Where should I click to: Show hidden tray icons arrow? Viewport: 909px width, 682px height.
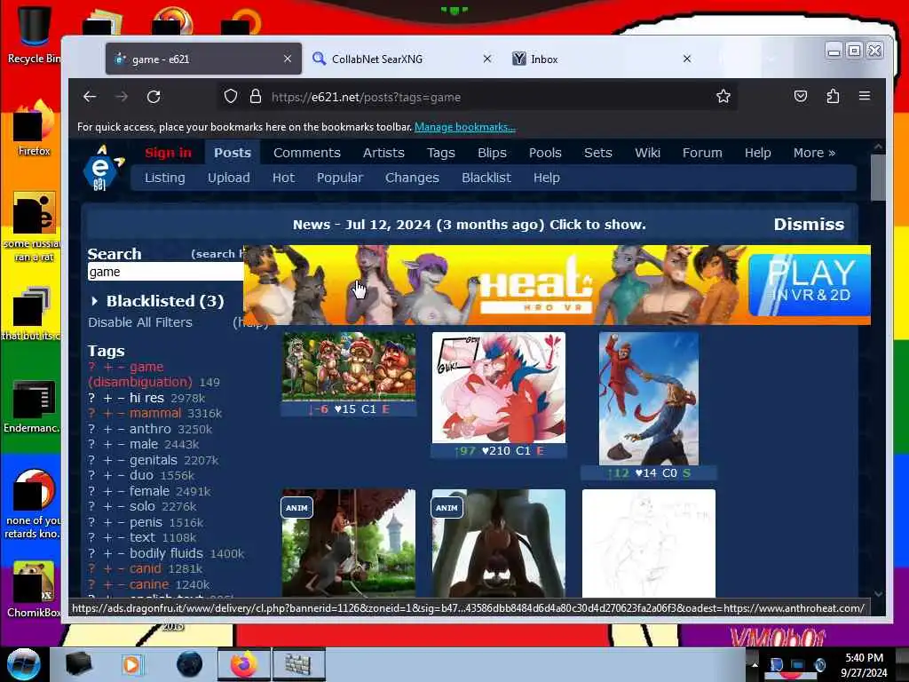[755, 664]
